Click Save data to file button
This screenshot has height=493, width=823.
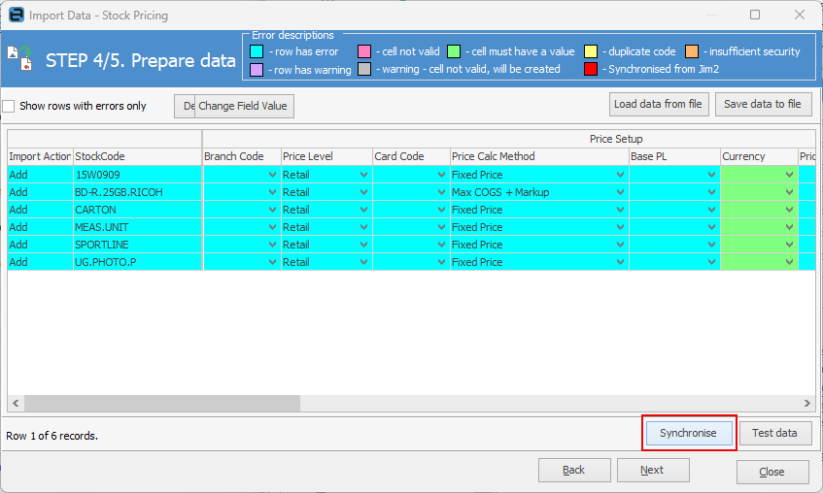[763, 104]
